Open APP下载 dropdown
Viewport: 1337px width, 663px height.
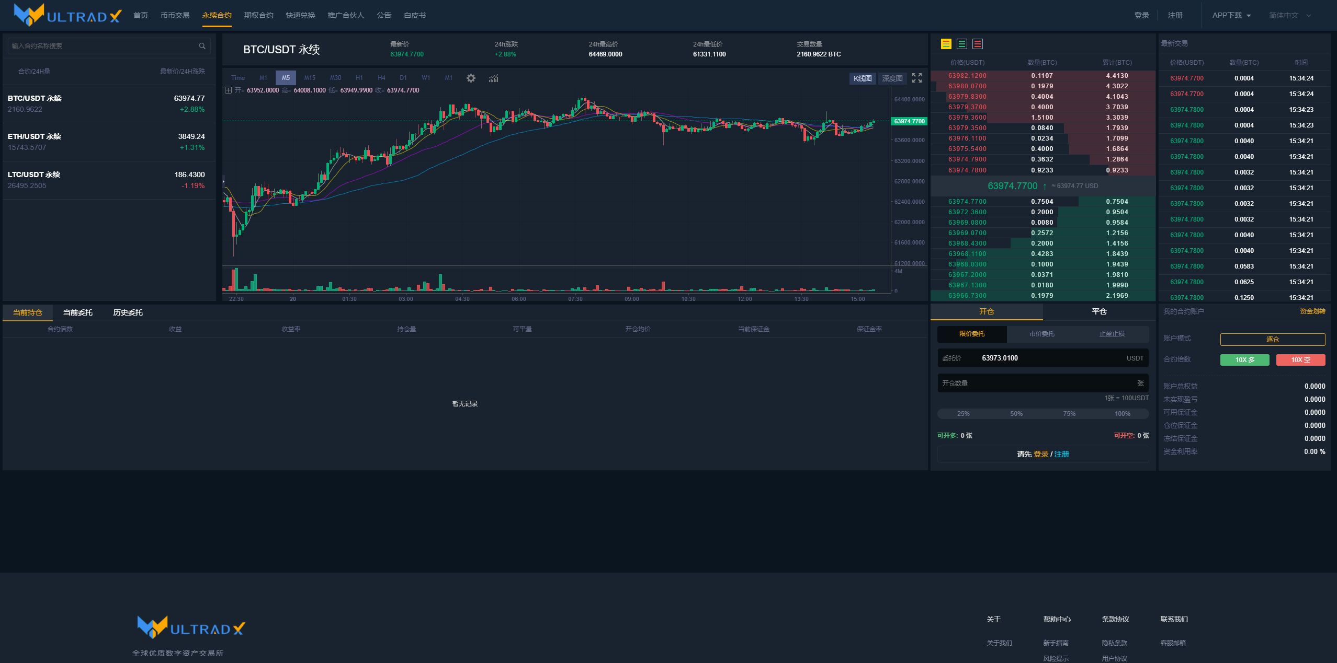(x=1231, y=15)
